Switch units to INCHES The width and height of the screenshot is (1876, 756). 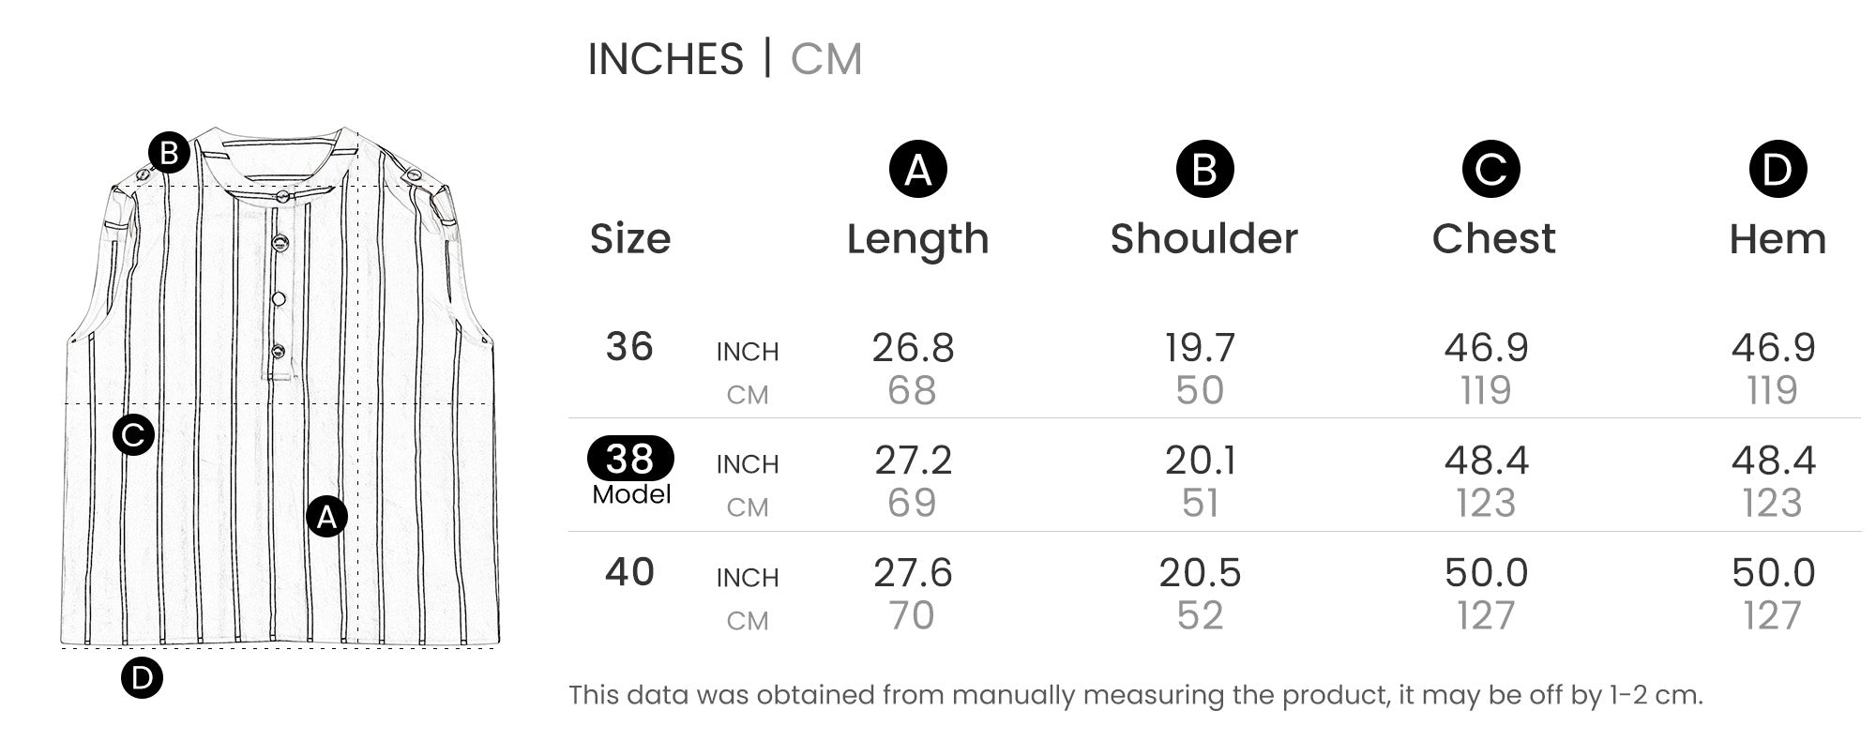tap(665, 59)
